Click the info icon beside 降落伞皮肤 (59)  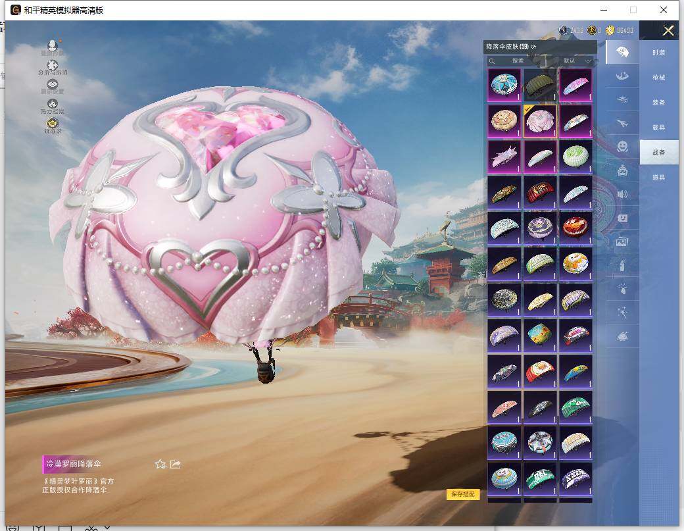(534, 47)
